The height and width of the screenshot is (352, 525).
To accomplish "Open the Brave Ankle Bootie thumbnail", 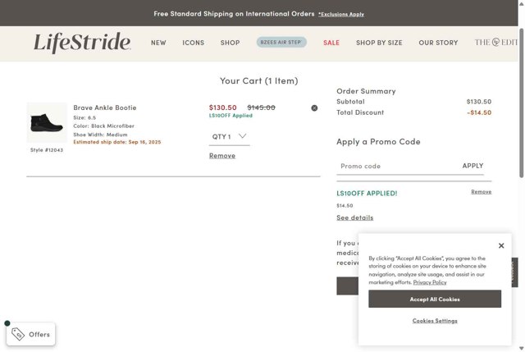I will point(47,123).
